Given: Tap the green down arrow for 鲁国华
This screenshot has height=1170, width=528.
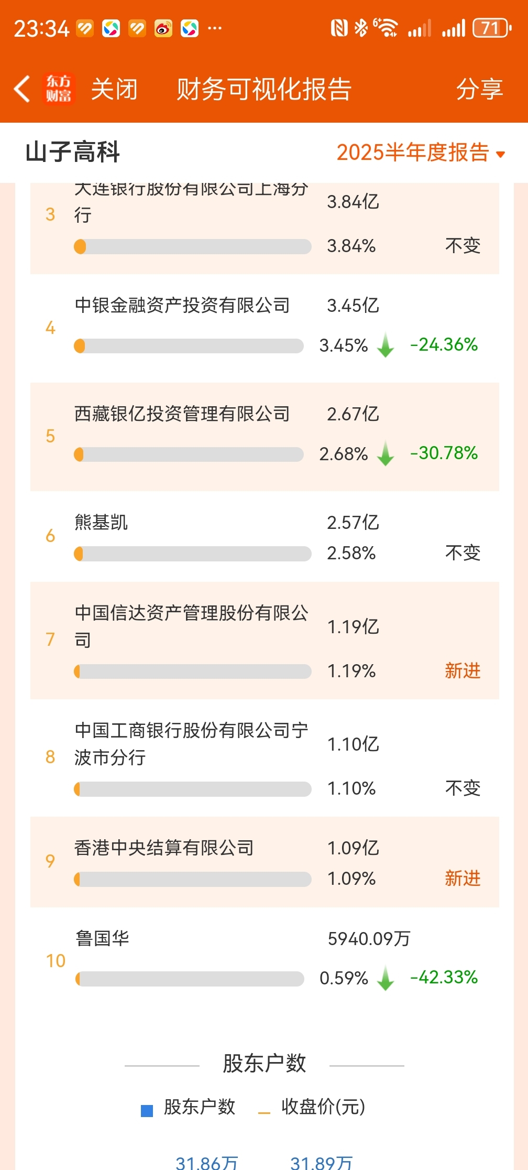Looking at the screenshot, I should coord(386,978).
